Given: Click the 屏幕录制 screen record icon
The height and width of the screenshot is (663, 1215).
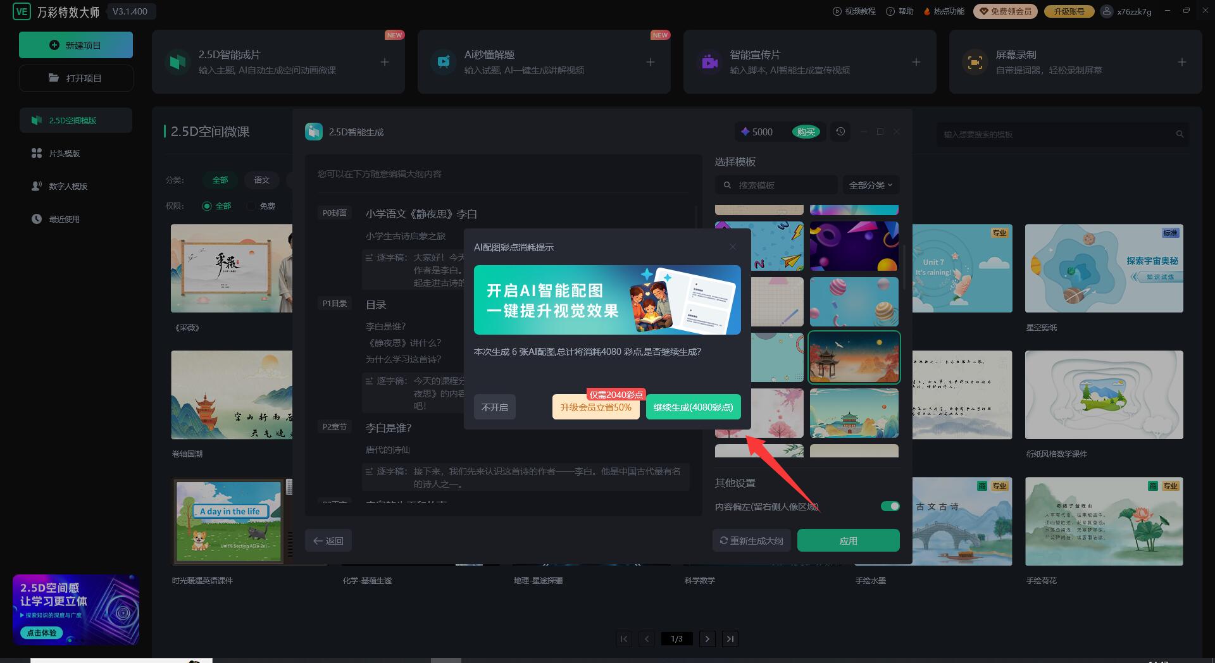Looking at the screenshot, I should pos(975,62).
